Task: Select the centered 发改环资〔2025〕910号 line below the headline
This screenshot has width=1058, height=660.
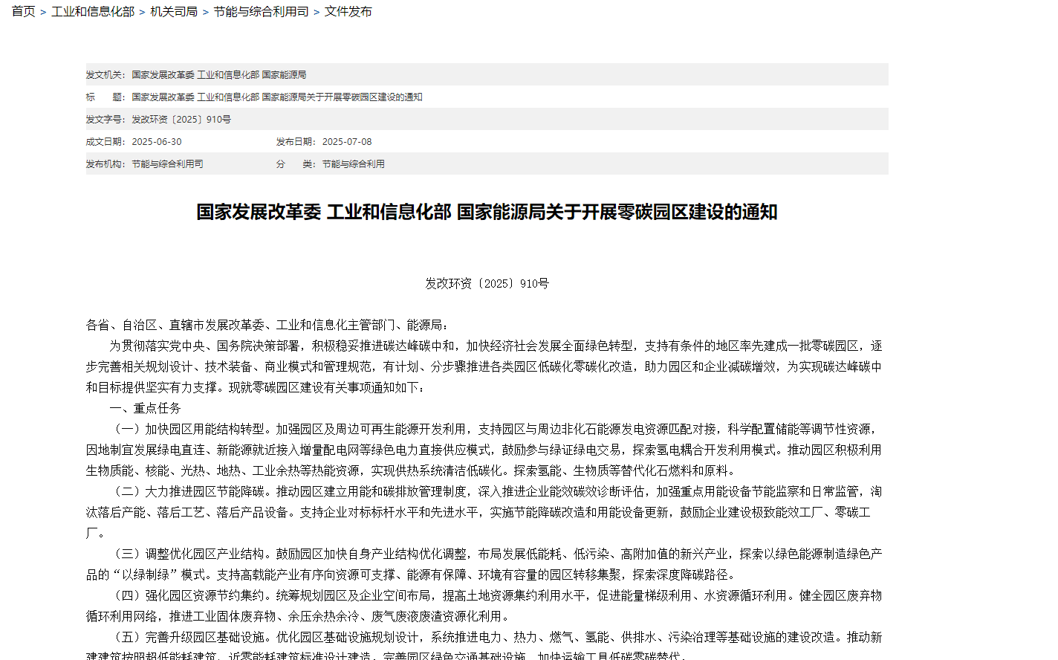Action: click(x=487, y=283)
